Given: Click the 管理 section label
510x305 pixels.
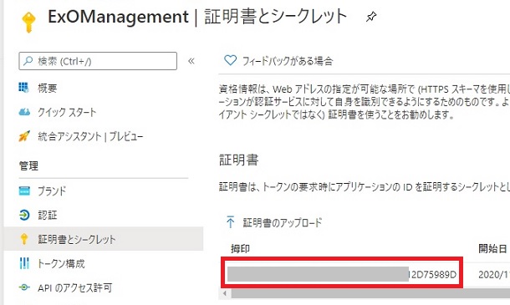Looking at the screenshot, I should coord(28,165).
